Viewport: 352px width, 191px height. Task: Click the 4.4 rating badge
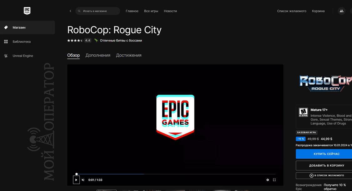click(x=88, y=41)
